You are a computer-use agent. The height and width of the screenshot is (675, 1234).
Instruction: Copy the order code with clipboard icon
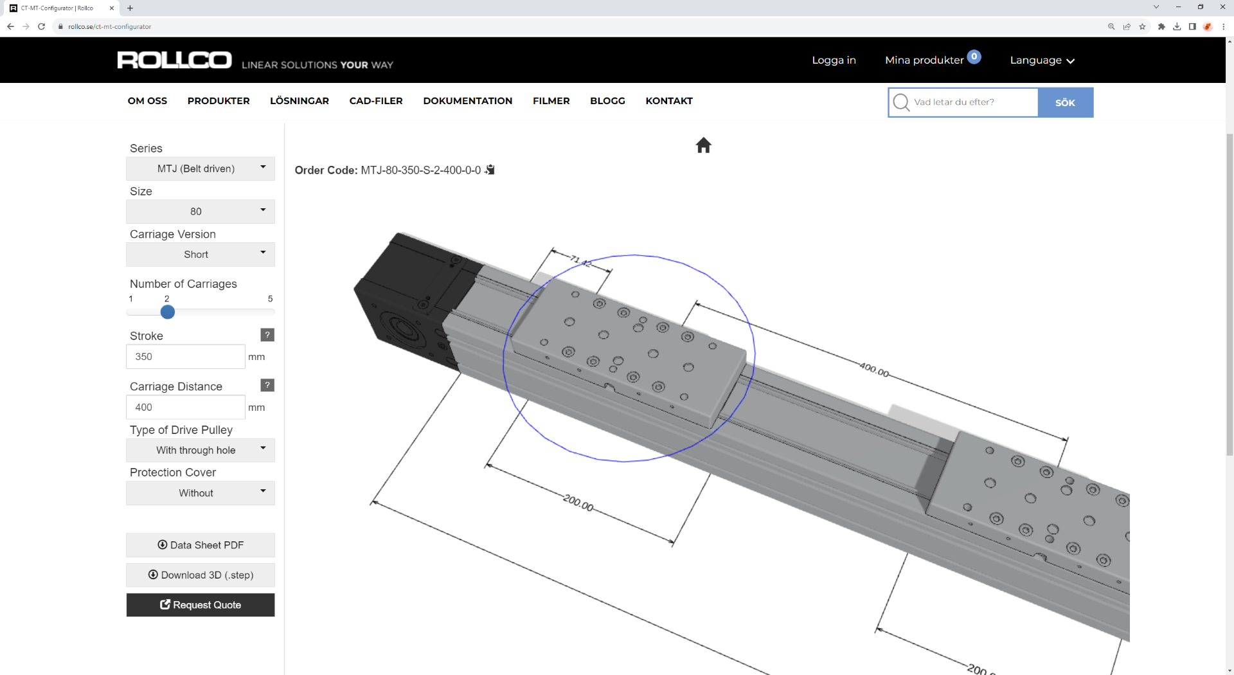pos(490,170)
